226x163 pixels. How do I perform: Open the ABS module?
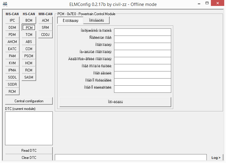[x=29, y=42]
